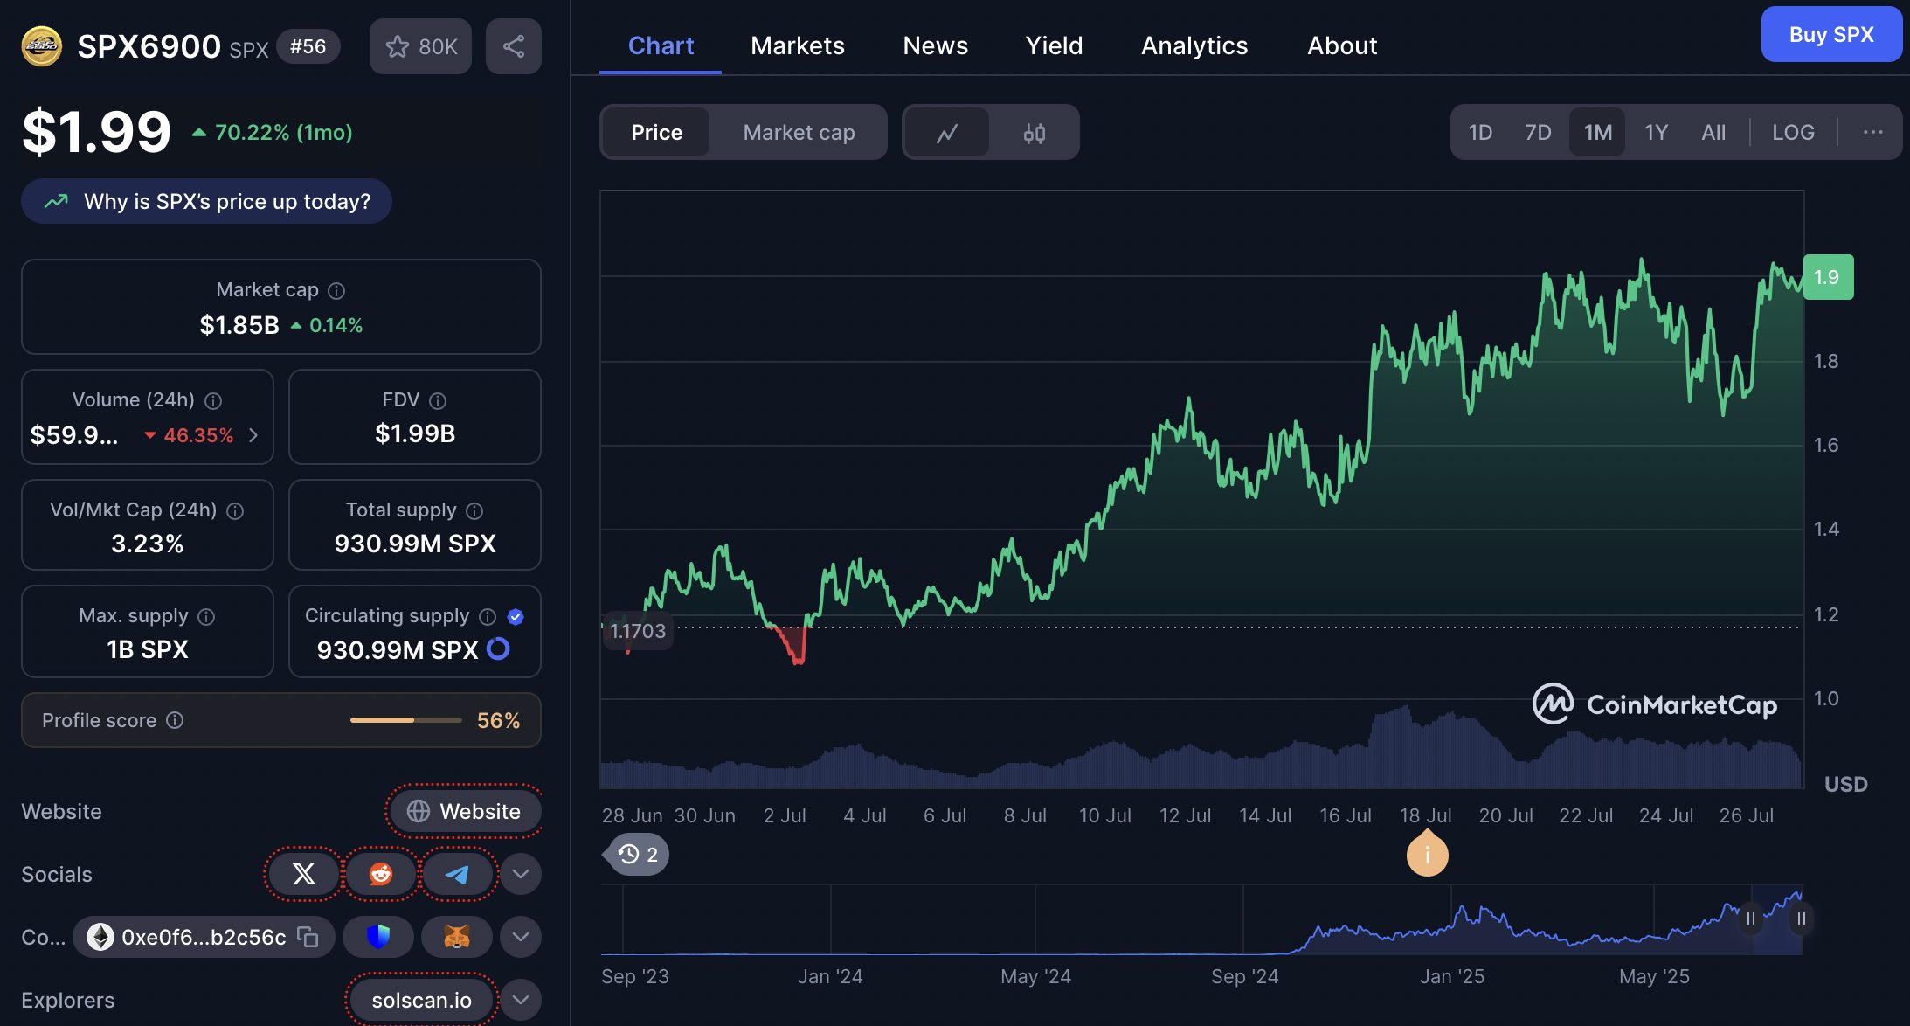Open the three-dot chart options menu
The width and height of the screenshot is (1910, 1026).
tap(1872, 132)
